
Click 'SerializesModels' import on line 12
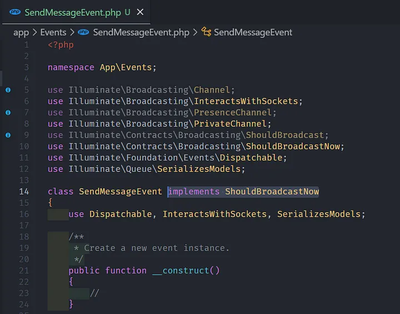(x=199, y=169)
